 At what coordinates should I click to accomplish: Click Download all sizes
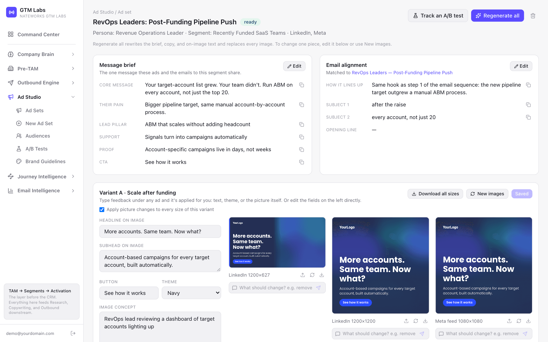[435, 194]
